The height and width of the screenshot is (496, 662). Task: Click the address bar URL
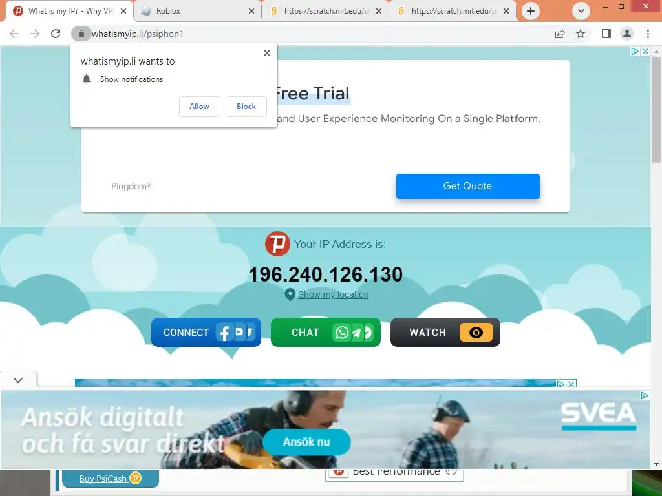point(138,34)
